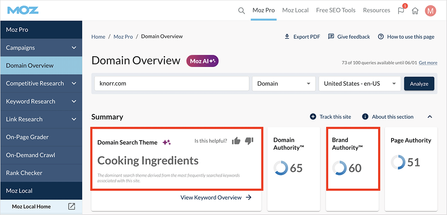Click the Export PDF download icon

pyautogui.click(x=287, y=37)
